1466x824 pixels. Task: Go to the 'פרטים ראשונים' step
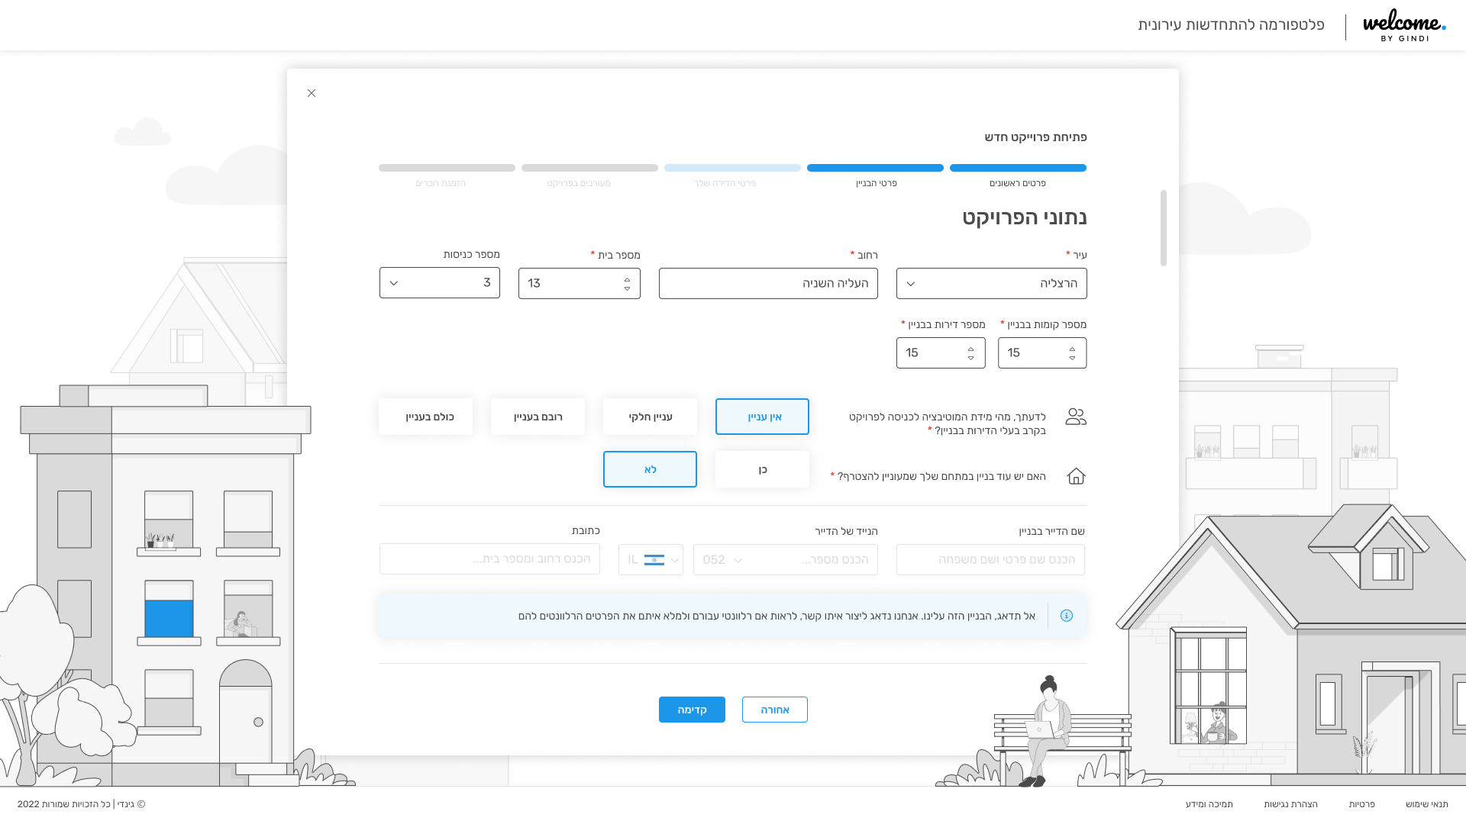(x=1018, y=175)
